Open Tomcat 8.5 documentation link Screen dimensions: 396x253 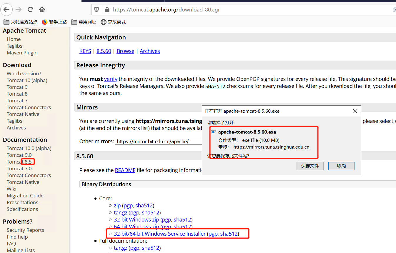(x=19, y=162)
